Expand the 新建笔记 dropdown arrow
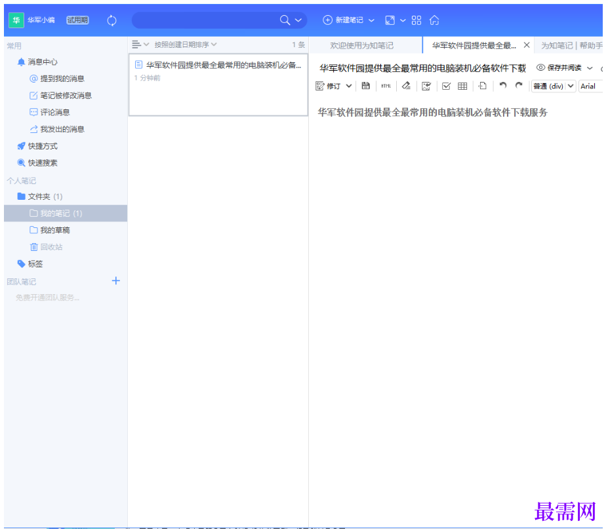This screenshot has width=608, height=532. [x=371, y=20]
